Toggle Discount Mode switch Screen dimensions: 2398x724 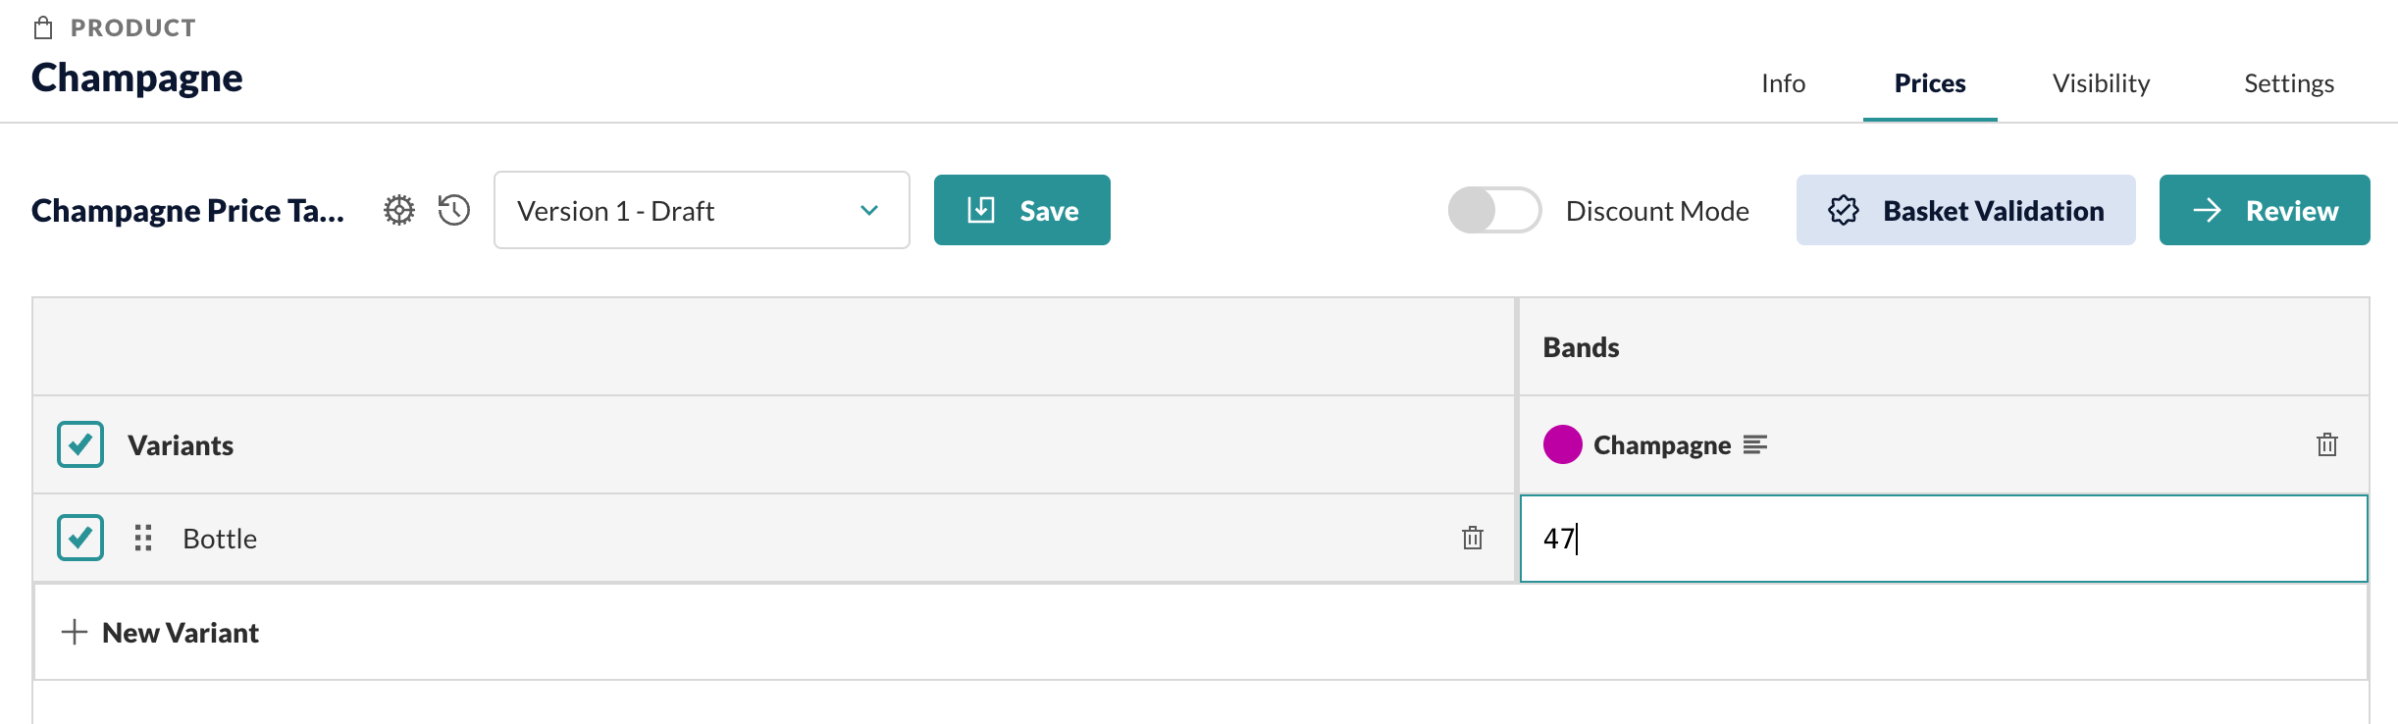(1494, 210)
